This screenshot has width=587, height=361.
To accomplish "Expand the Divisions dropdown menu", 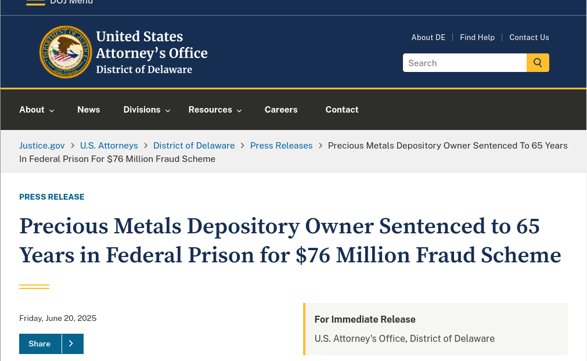I will click(x=147, y=110).
